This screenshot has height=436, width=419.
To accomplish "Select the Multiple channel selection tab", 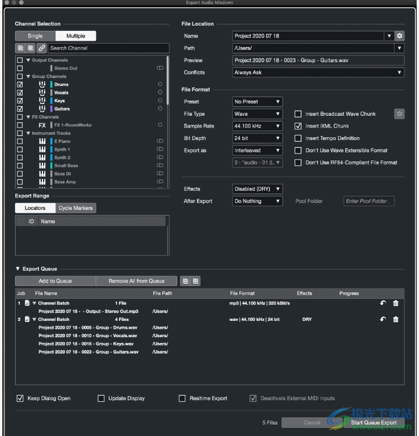I will (76, 36).
